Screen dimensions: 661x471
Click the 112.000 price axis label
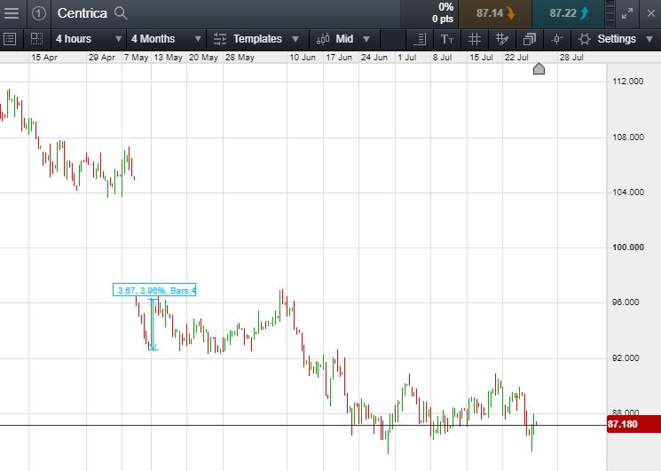(x=627, y=82)
